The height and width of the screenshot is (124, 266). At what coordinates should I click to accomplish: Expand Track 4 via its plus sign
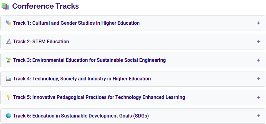pyautogui.click(x=259, y=79)
